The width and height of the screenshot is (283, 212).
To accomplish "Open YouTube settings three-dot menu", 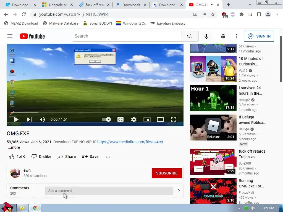I will (x=236, y=36).
